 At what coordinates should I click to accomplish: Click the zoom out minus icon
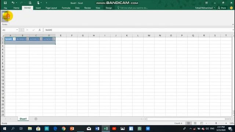(x=206, y=123)
